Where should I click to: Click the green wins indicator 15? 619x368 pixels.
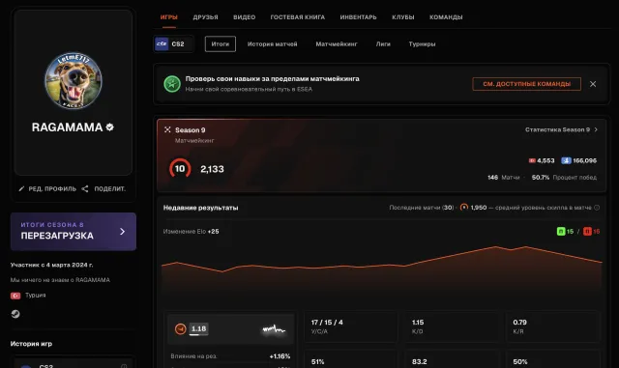(x=565, y=232)
